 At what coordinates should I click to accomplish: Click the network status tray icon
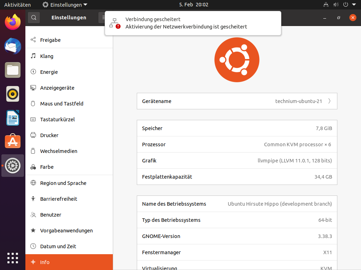pos(326,5)
